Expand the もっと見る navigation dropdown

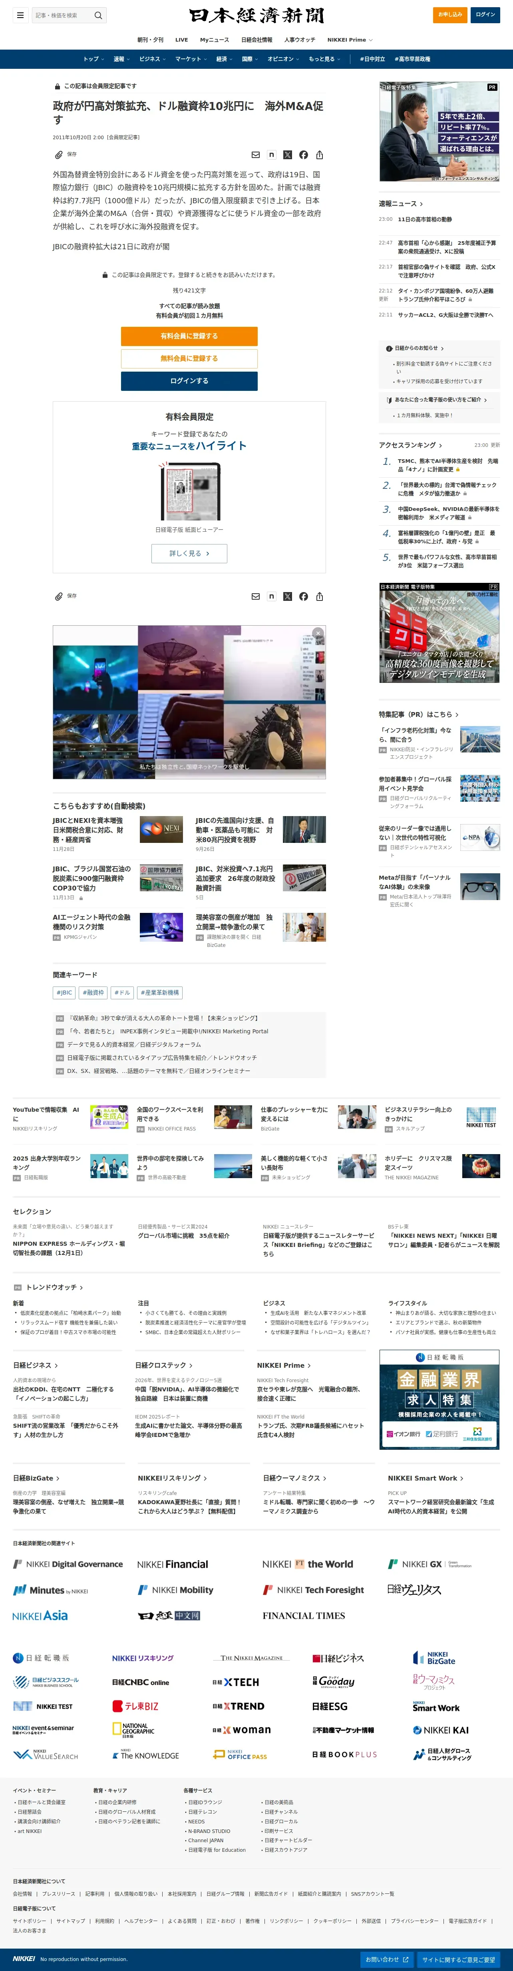pyautogui.click(x=324, y=59)
